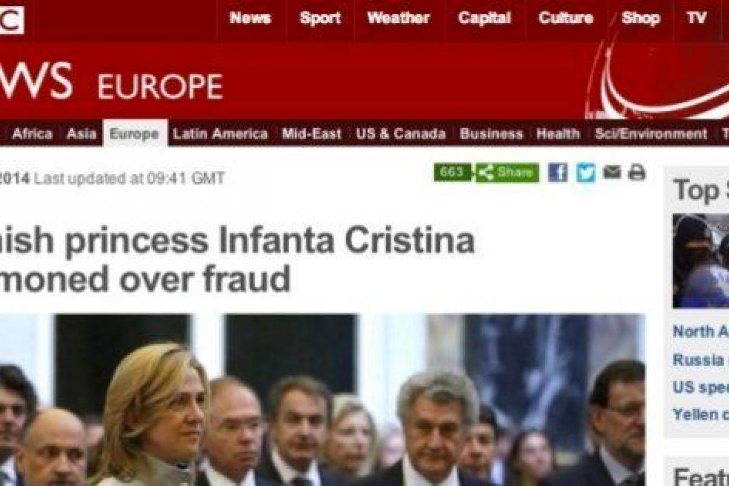Visit the Shop link

(x=640, y=18)
